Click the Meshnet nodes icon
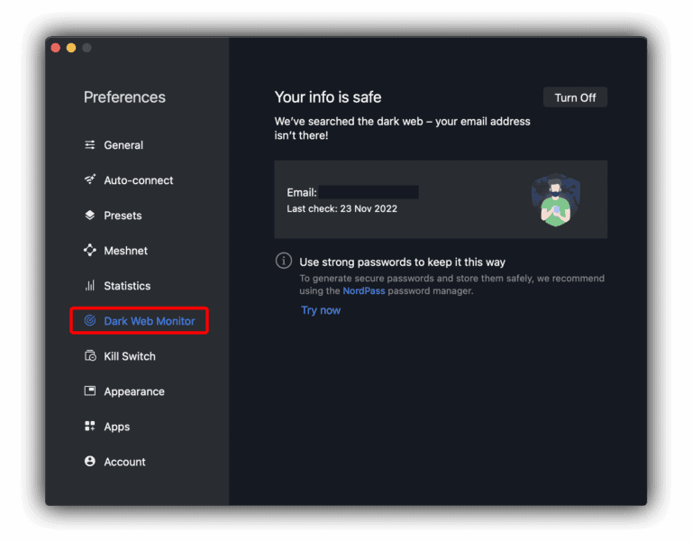This screenshot has height=542, width=692. click(90, 251)
